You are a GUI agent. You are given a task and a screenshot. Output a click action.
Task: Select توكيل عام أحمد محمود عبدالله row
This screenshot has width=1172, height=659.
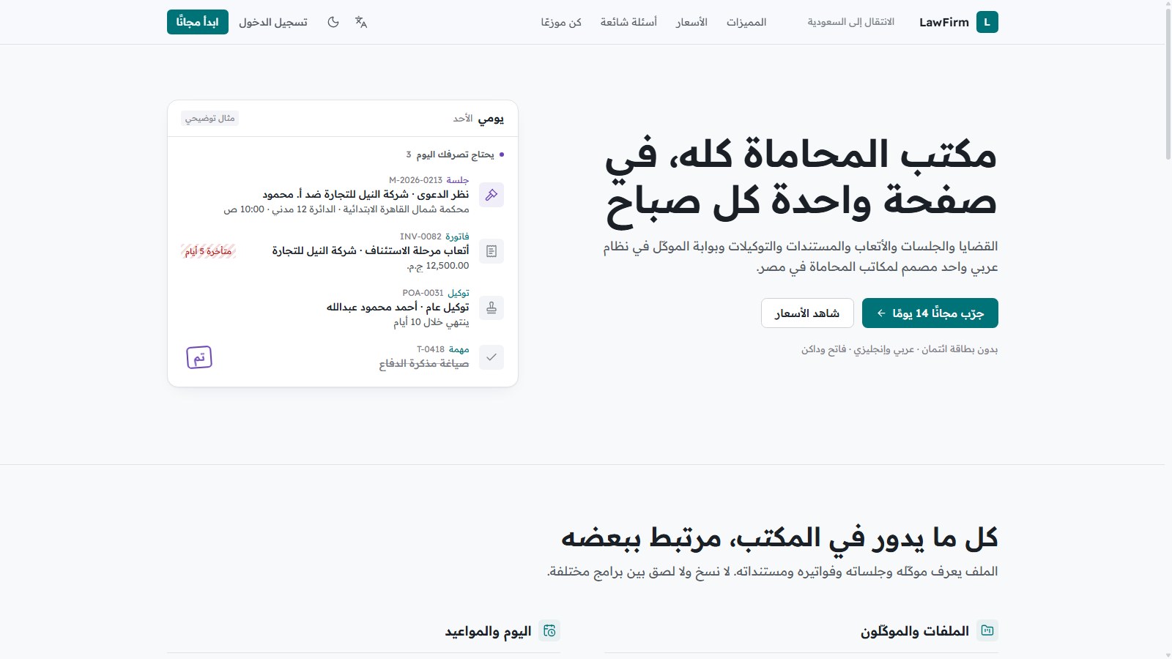click(398, 307)
